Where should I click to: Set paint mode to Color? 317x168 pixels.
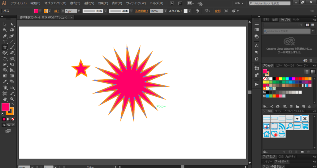coord(4,119)
